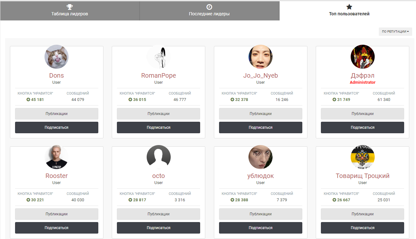Click Товарищ Троцкий's flag avatar
The width and height of the screenshot is (416, 239).
coord(363,157)
